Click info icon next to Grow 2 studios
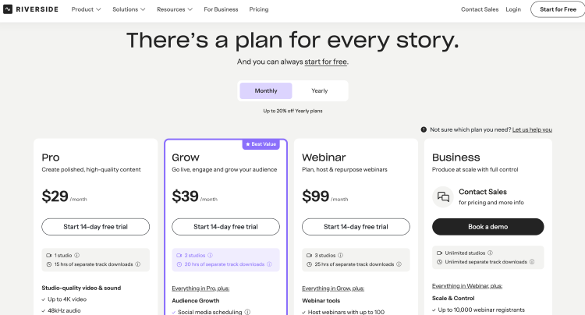This screenshot has height=315, width=585. (210, 256)
